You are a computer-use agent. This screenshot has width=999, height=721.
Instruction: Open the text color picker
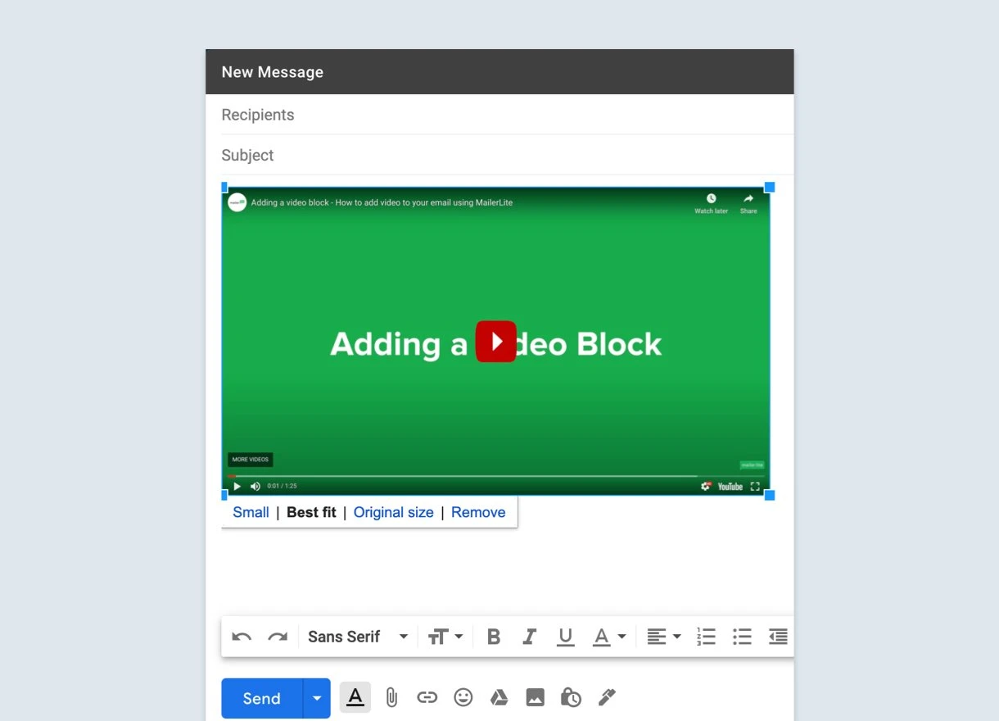[x=609, y=637]
